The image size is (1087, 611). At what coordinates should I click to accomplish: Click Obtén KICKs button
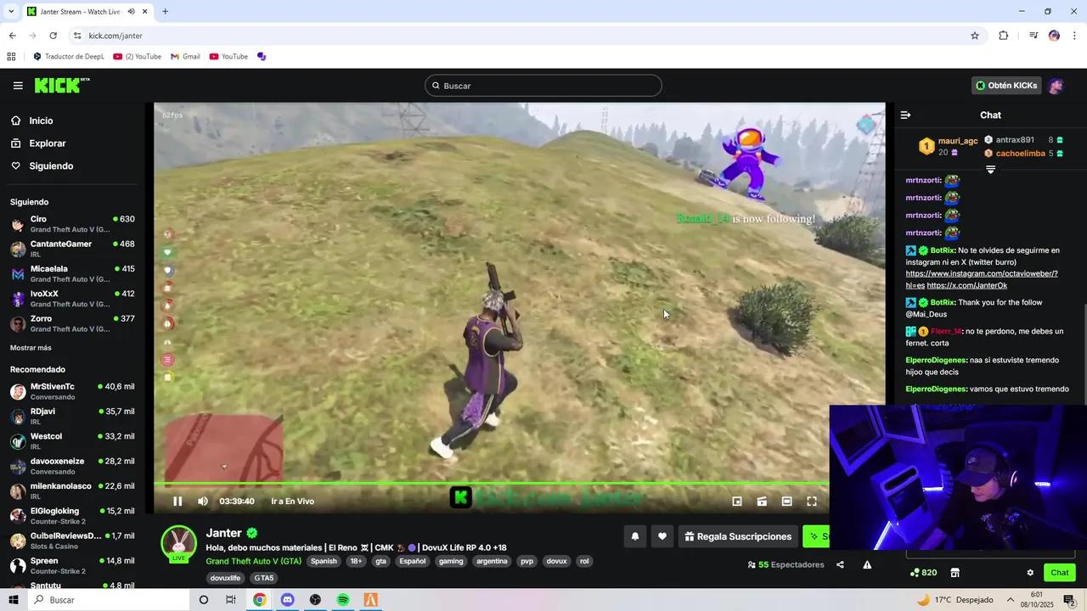[1006, 86]
